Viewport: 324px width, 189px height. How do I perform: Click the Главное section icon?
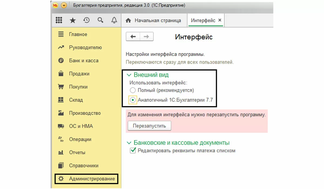(x=61, y=34)
